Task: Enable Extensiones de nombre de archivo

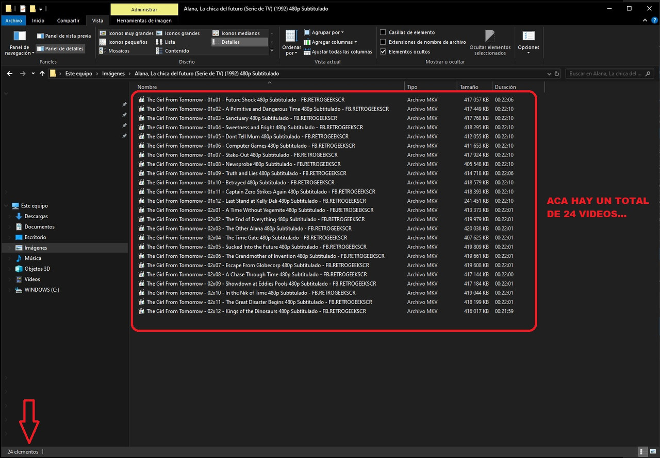Action: click(383, 42)
